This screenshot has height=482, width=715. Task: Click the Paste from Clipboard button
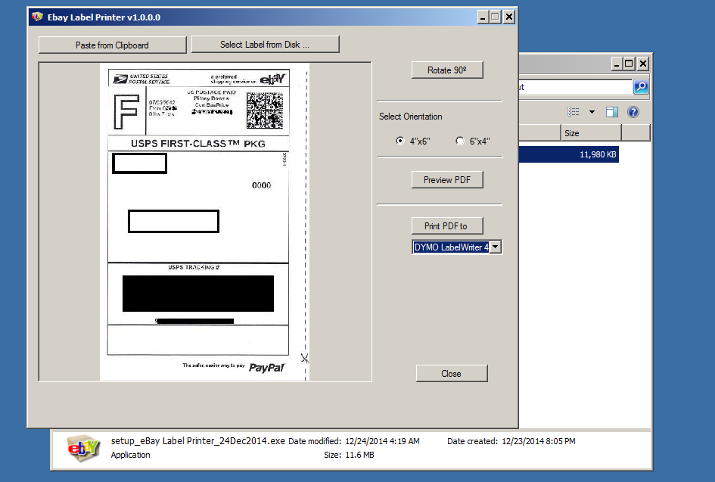click(x=112, y=45)
